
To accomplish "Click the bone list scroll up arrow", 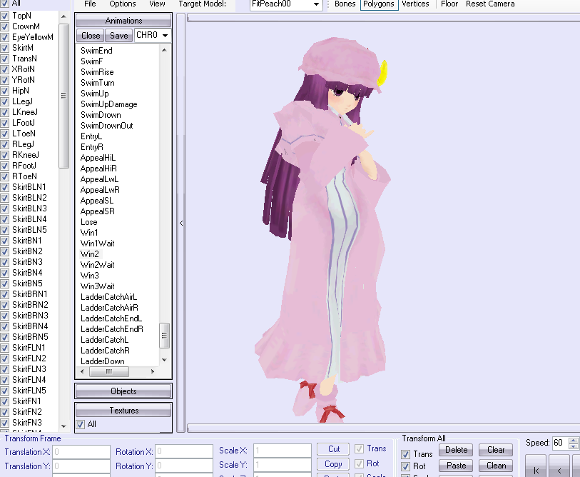I will pyautogui.click(x=63, y=16).
